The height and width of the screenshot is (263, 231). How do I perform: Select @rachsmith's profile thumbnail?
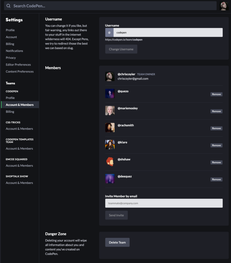point(110,128)
